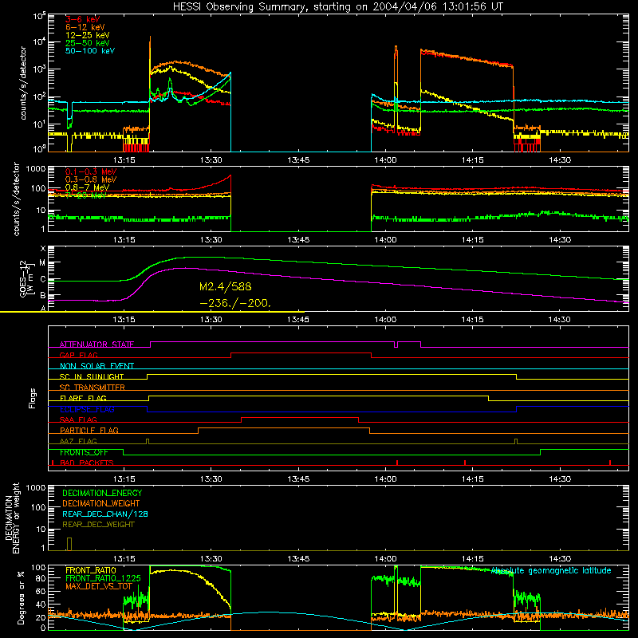Viewport: 638px width, 638px height.
Task: Click the Degrees or % axis label
Action: [21, 599]
